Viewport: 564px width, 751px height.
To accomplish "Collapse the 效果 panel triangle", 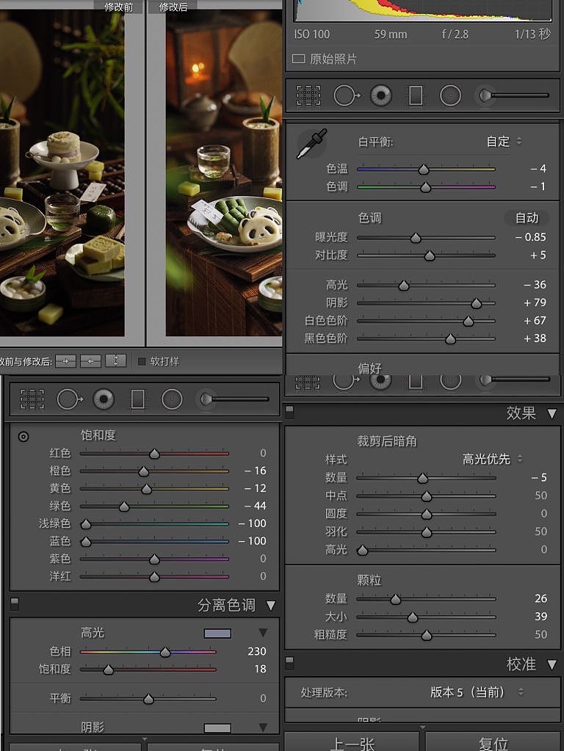I will (x=552, y=413).
